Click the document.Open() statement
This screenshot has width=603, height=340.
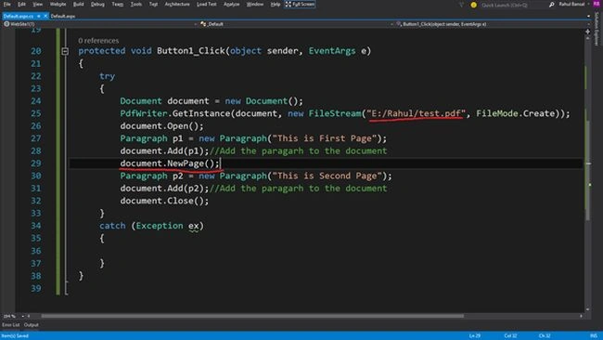pyautogui.click(x=161, y=126)
